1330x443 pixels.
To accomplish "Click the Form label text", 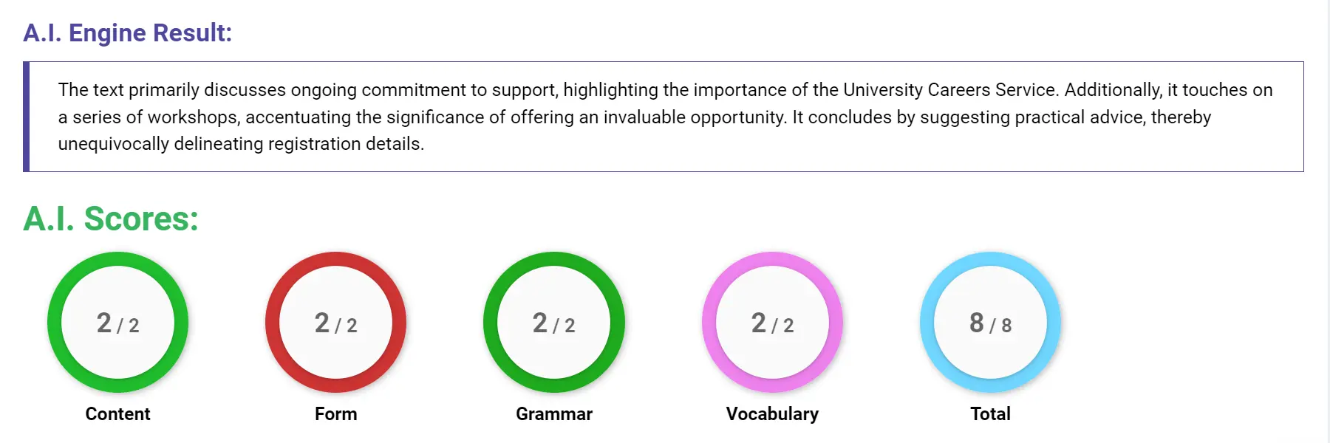I will coord(336,414).
